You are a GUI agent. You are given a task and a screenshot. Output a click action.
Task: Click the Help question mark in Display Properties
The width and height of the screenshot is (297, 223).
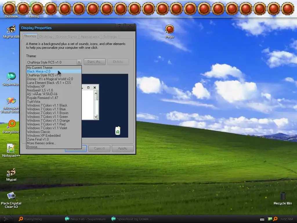point(119,26)
